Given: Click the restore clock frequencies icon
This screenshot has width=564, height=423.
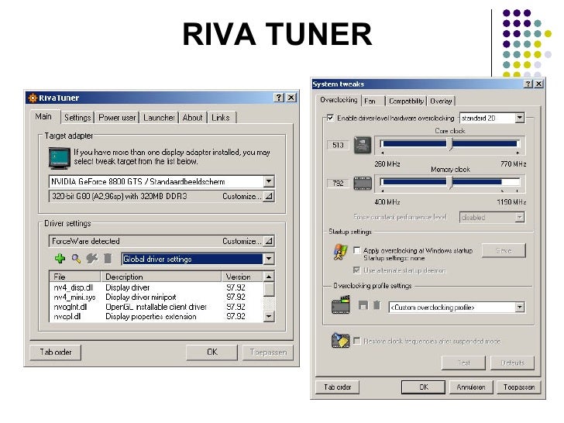Looking at the screenshot, I should pos(340,340).
